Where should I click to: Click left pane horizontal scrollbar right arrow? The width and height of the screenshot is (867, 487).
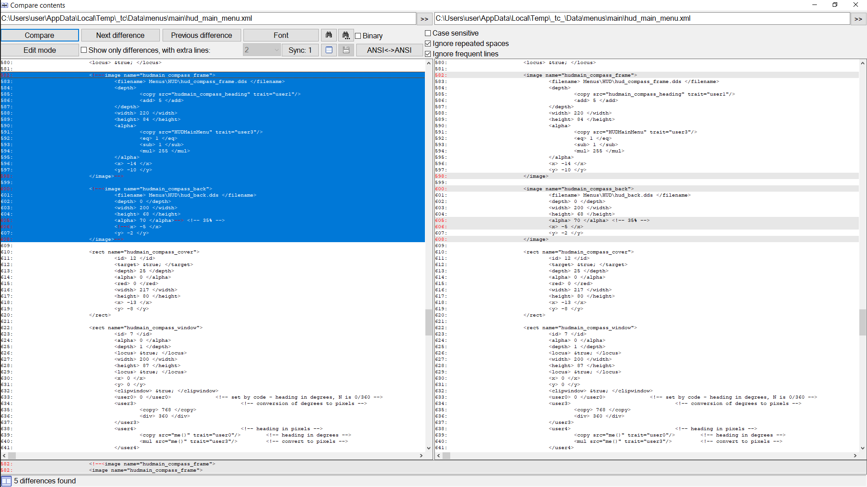click(421, 455)
